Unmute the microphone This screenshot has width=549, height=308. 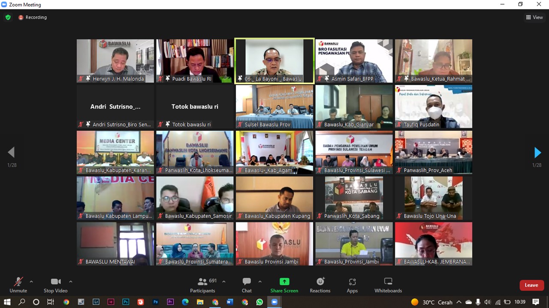point(18,285)
